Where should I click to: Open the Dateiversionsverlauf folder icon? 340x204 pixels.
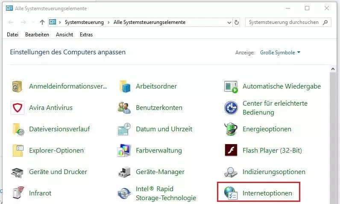pyautogui.click(x=18, y=129)
